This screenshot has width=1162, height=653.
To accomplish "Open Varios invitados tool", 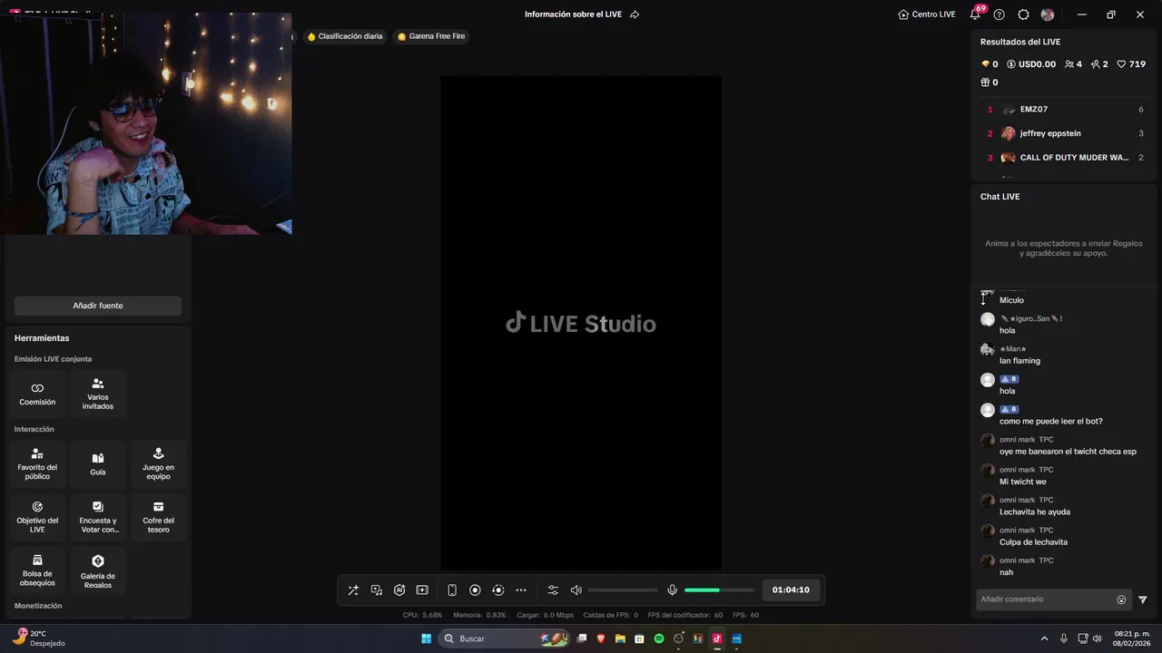I will [x=98, y=395].
